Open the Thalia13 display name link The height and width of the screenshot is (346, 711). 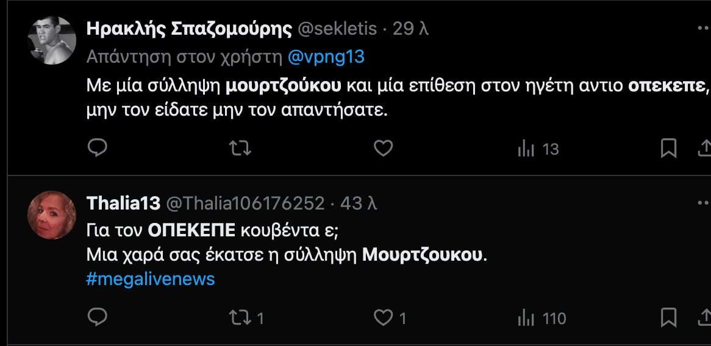[123, 203]
